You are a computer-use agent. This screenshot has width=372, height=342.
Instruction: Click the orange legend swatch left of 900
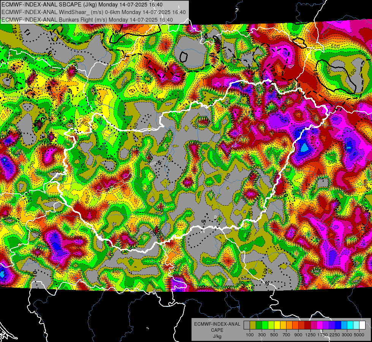click(x=295, y=325)
